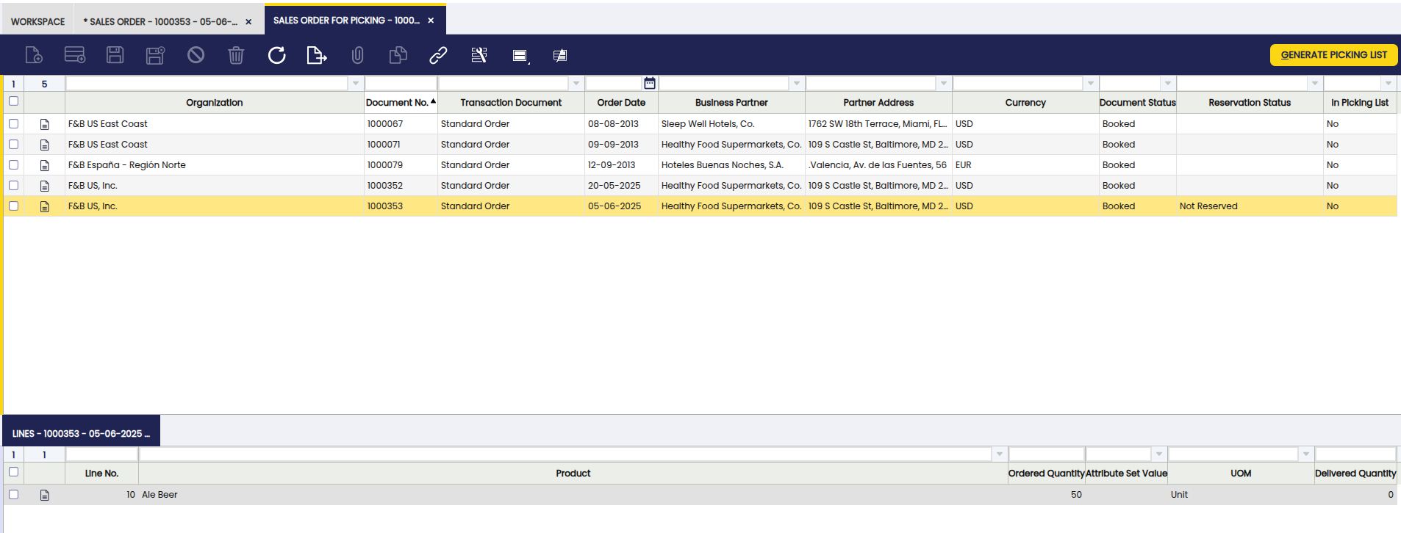Open the Order Date calendar picker

(x=650, y=83)
